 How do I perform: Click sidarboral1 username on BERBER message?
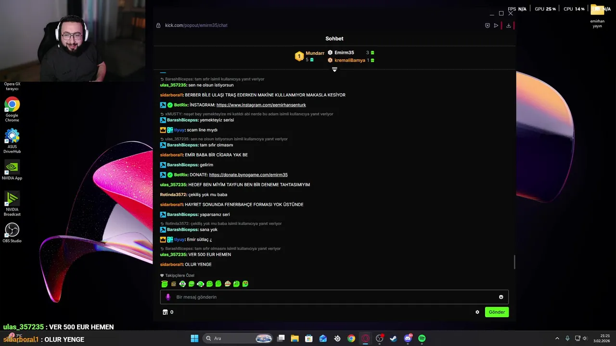point(171,95)
